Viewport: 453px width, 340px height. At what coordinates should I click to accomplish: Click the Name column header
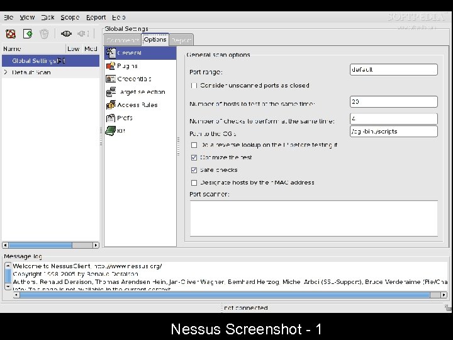tap(34, 48)
